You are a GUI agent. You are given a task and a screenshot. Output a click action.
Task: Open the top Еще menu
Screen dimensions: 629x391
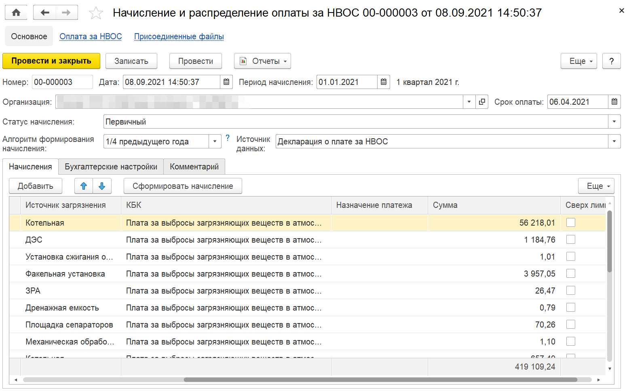(x=578, y=61)
